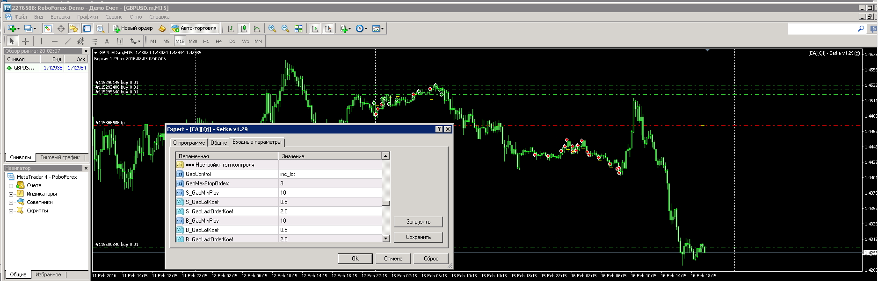Select the Избранное tab in Navigator
Image resolution: width=878 pixels, height=281 pixels.
pos(48,274)
